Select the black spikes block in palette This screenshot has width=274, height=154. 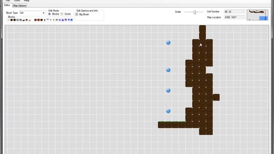pos(24,20)
